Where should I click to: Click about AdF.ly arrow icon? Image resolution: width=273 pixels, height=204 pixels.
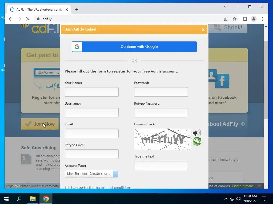coord(243,124)
